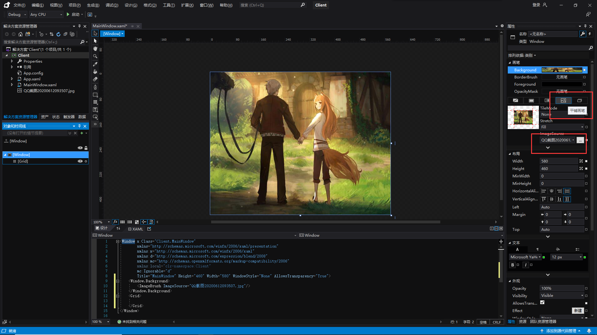Image resolution: width=597 pixels, height=335 pixels.
Task: Click the eyedropper/color picker icon
Action: click(x=95, y=64)
